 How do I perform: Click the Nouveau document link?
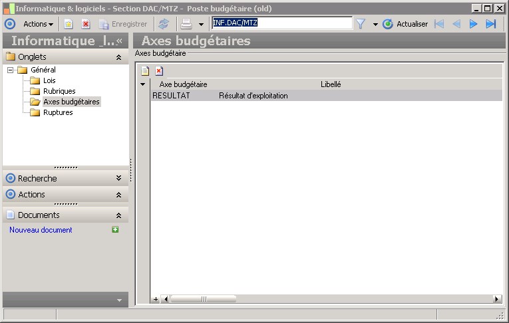[x=41, y=230]
